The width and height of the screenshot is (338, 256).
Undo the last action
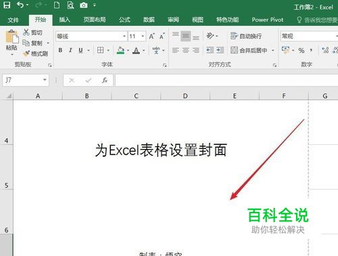tap(20, 5)
